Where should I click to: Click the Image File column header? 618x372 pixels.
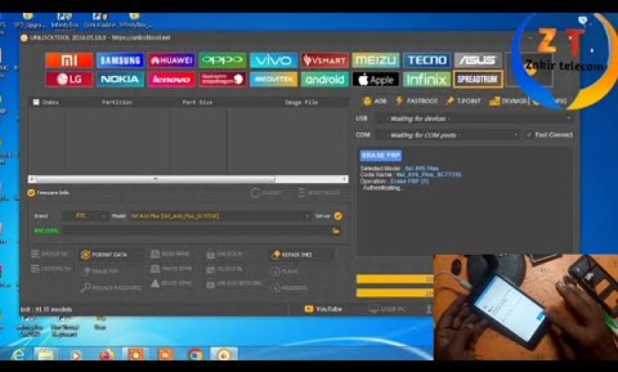[302, 102]
